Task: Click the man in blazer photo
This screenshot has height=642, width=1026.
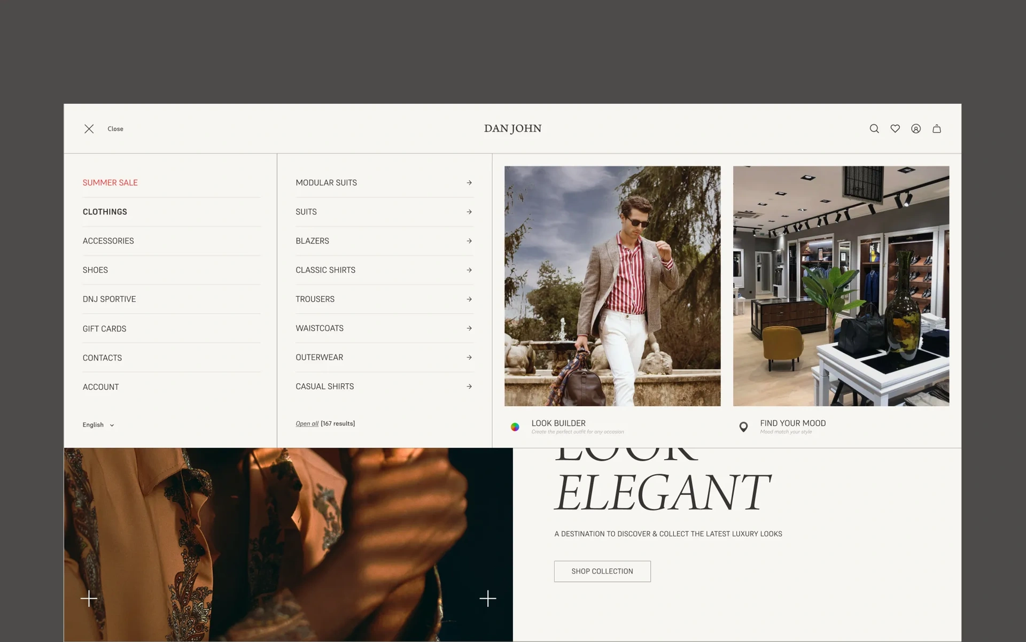Action: coord(612,286)
